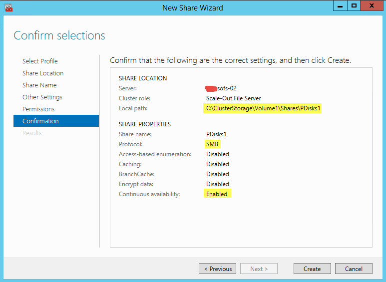
Task: Click the Confirm selections heading
Action: pos(59,35)
